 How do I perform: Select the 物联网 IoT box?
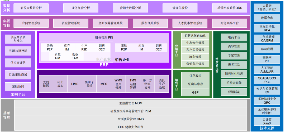click(267, 59)
